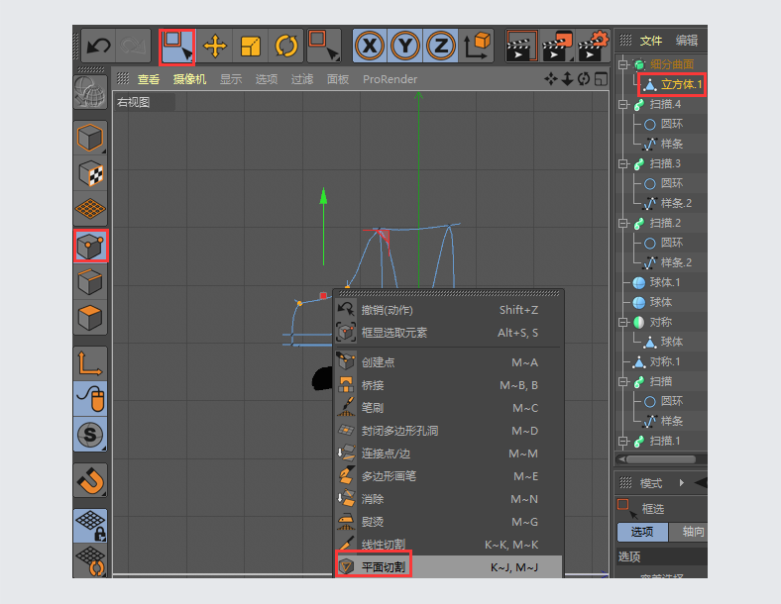Viewport: 781px width, 604px height.
Task: Choose 撤销(动作) from context menu
Action: (449, 310)
